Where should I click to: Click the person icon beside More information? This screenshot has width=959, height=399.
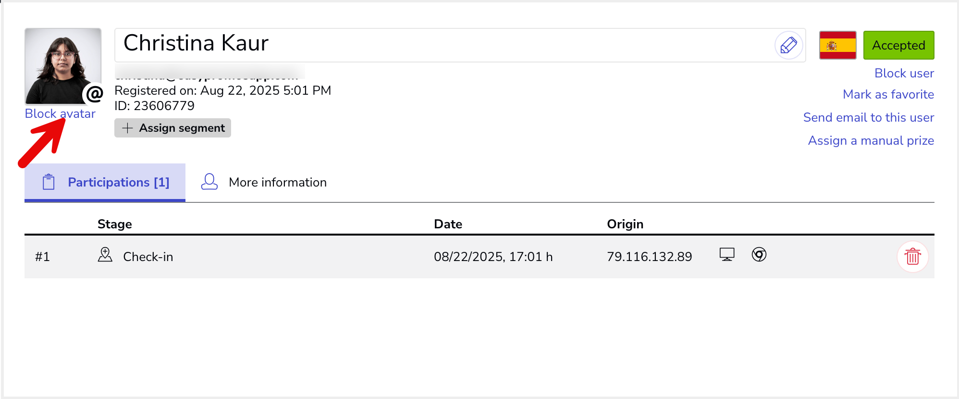pyautogui.click(x=209, y=182)
